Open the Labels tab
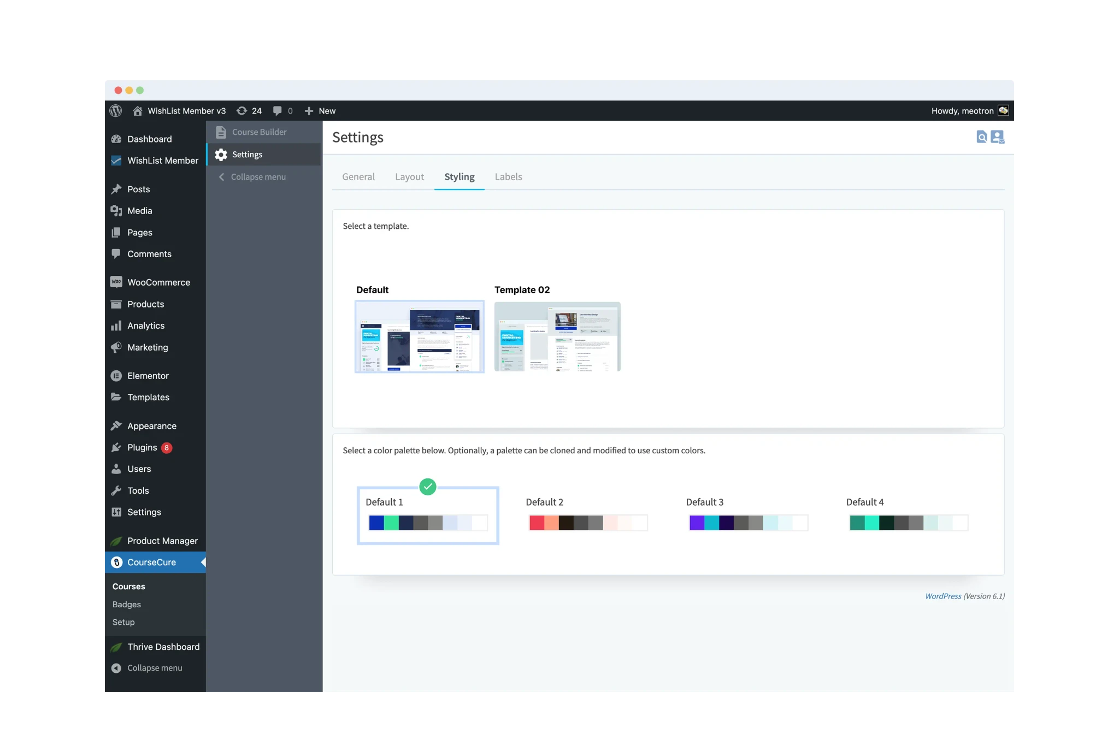 pos(509,177)
